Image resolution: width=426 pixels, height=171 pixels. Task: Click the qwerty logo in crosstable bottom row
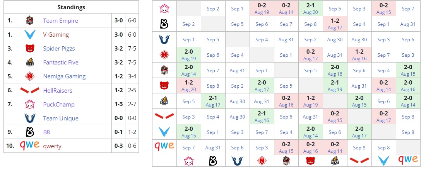(x=408, y=161)
